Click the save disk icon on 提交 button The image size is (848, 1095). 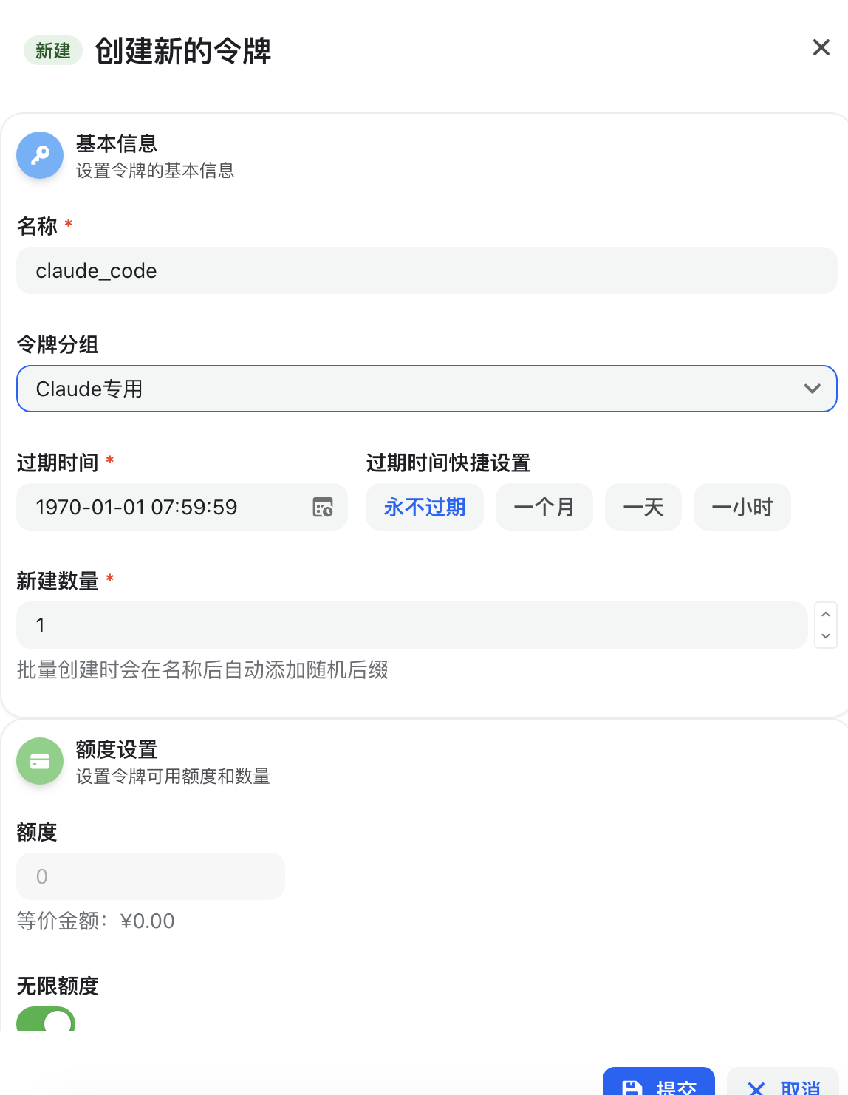pos(632,1086)
